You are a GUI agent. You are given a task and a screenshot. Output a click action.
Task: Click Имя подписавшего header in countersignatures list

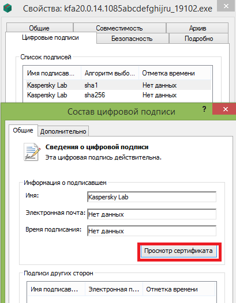(x=56, y=289)
